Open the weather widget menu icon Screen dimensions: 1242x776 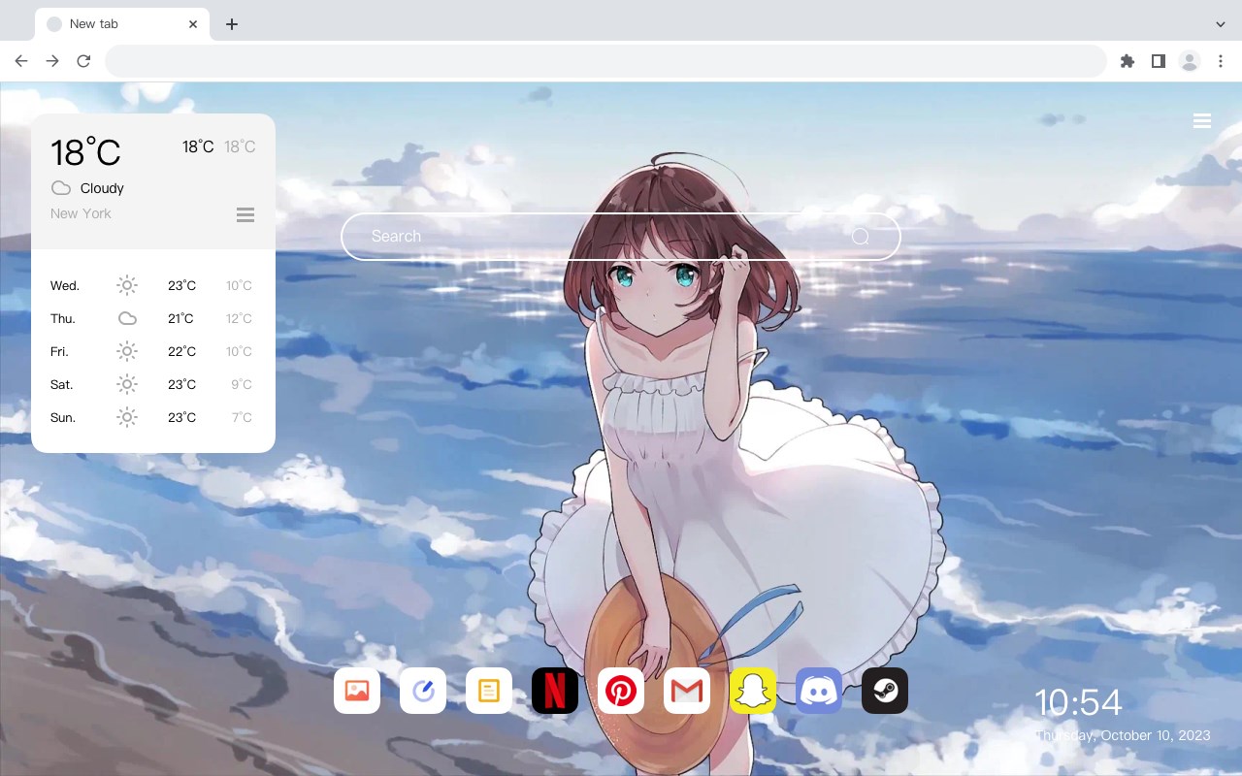click(245, 214)
